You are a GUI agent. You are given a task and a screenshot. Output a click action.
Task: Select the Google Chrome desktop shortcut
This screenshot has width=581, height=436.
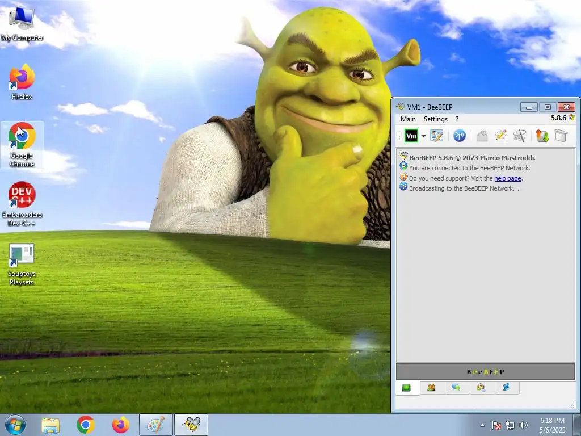(x=22, y=145)
